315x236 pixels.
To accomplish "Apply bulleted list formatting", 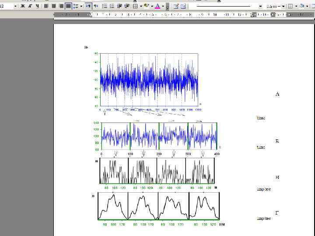I will (x=112, y=6).
